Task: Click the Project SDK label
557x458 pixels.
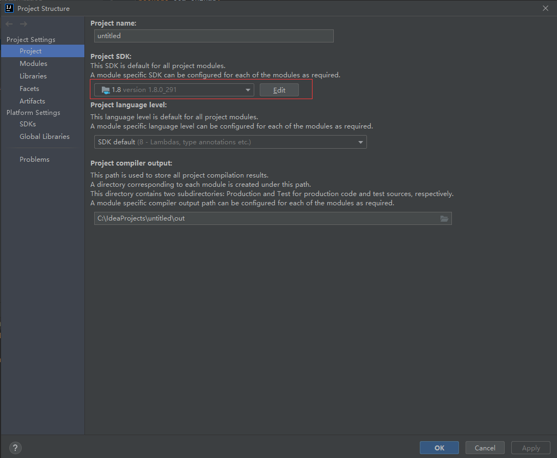Action: point(111,57)
